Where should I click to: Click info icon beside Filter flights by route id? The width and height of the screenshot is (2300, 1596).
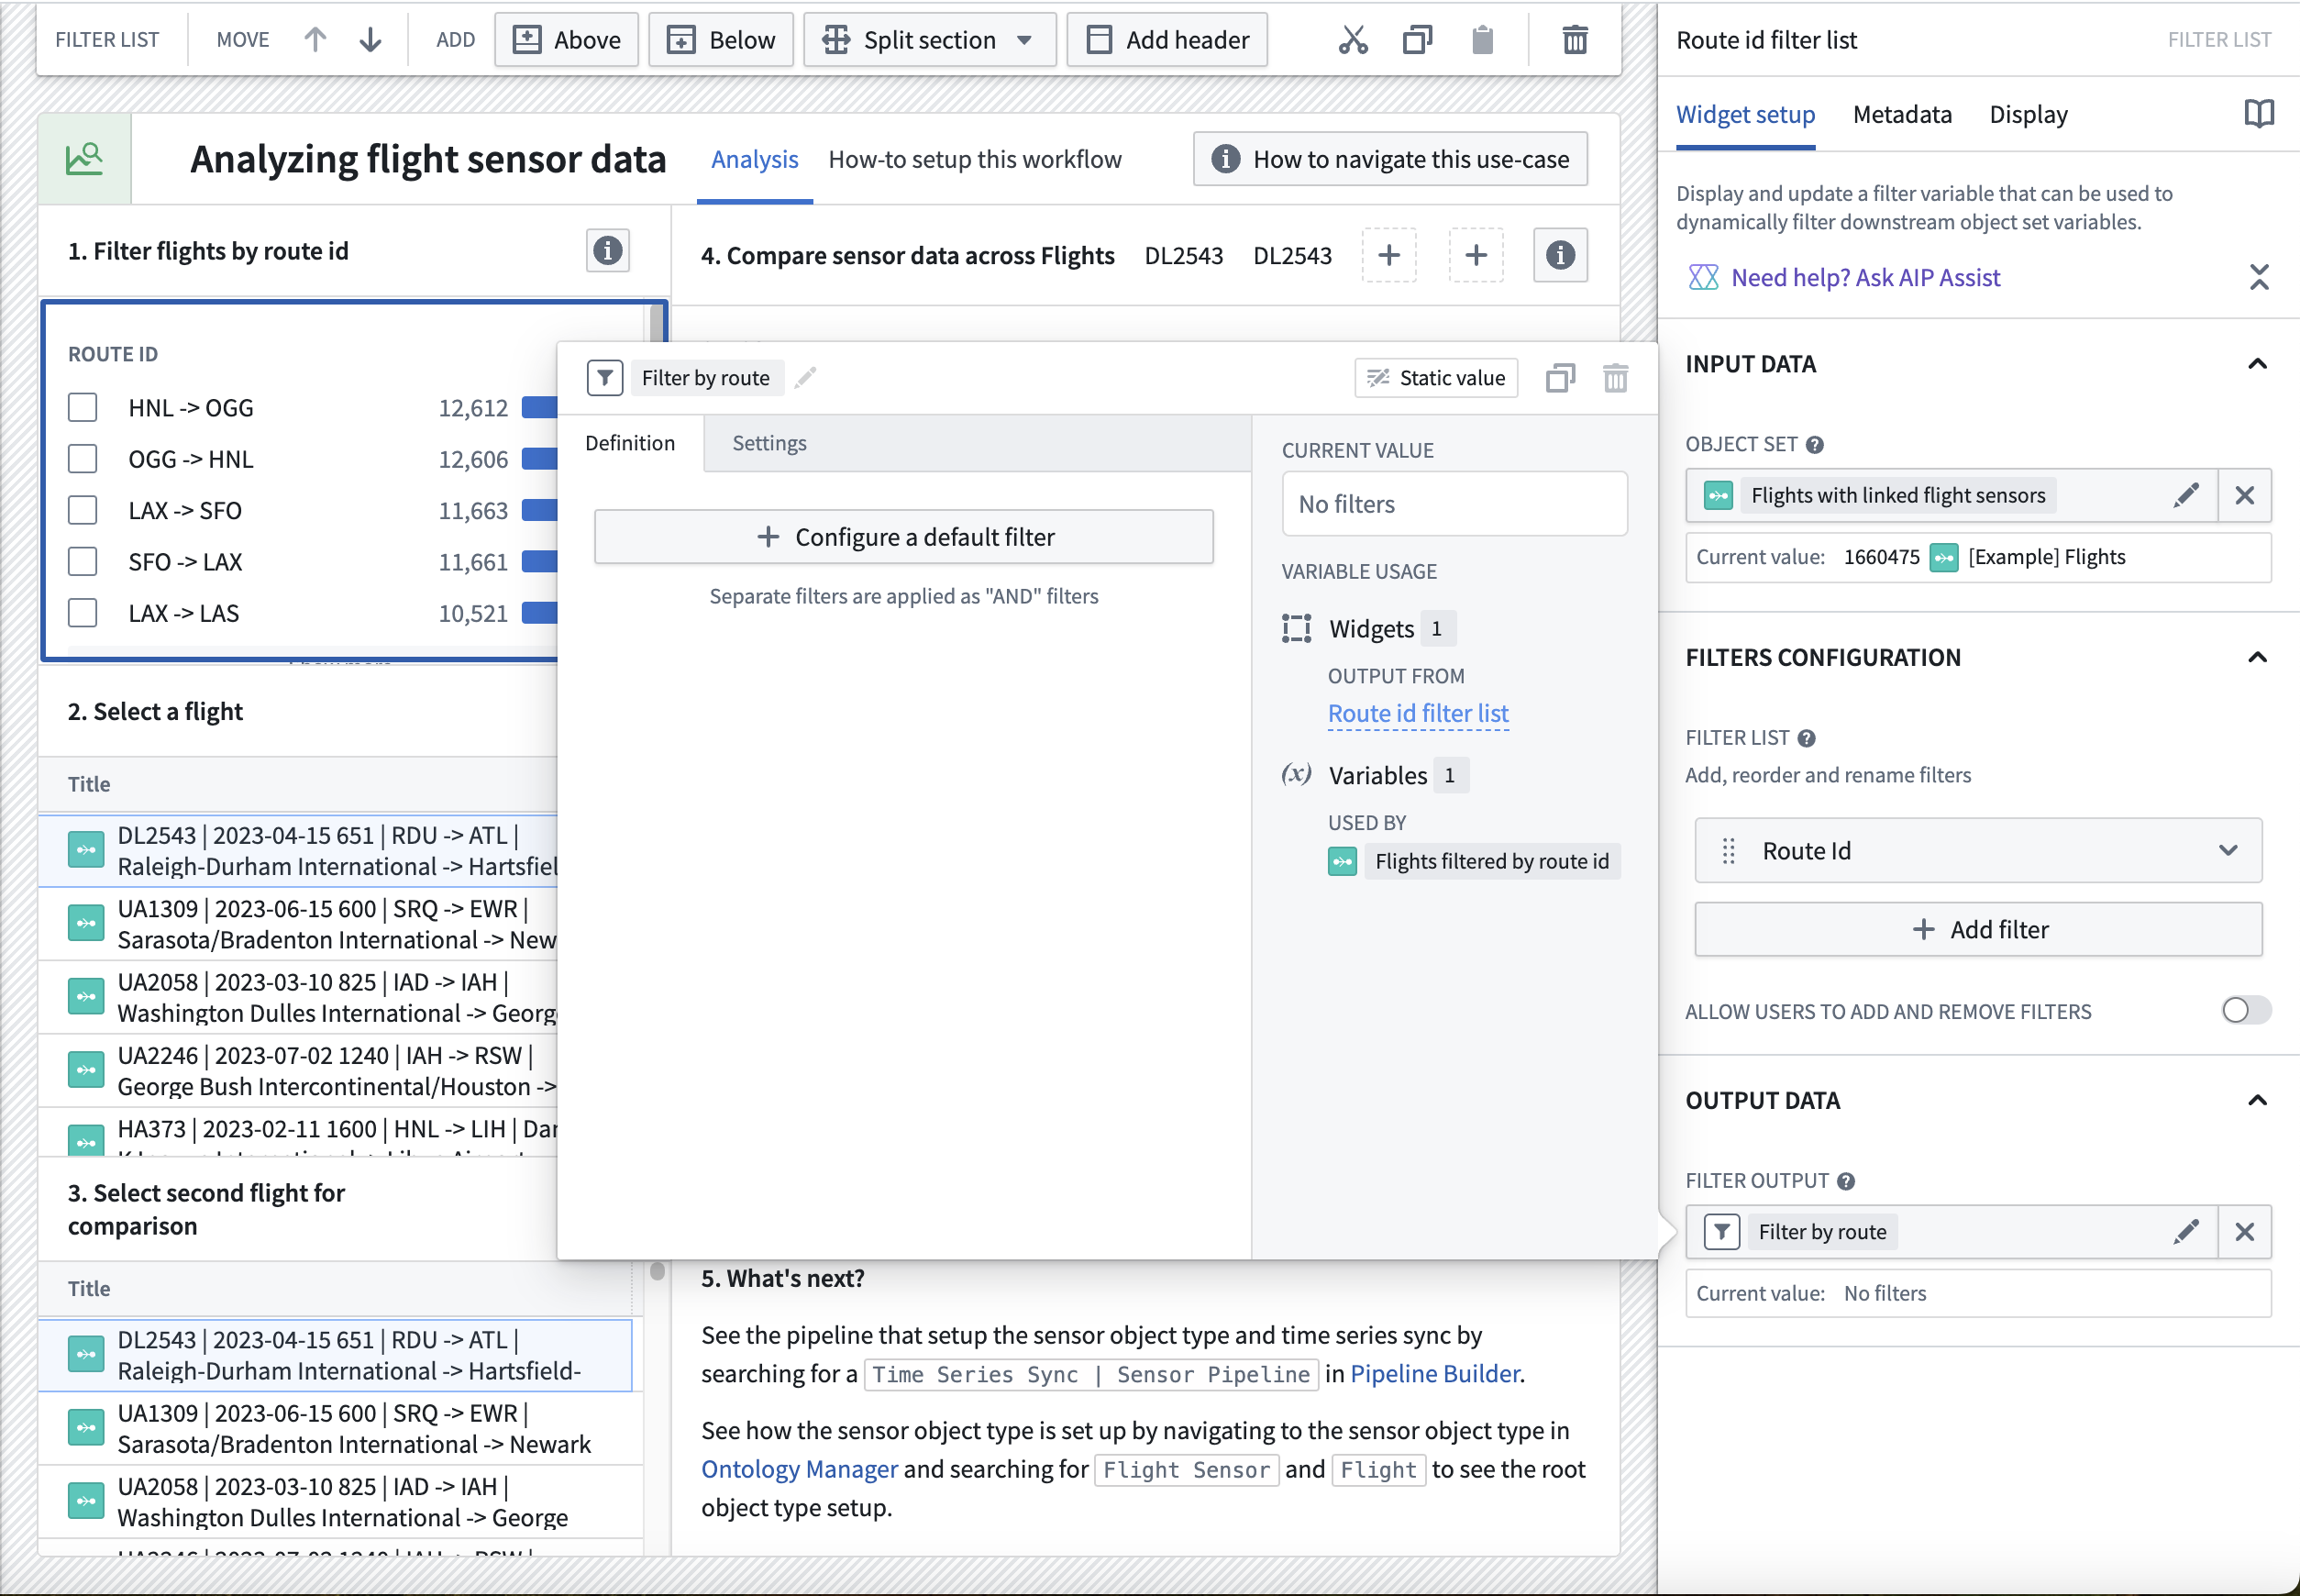(608, 251)
